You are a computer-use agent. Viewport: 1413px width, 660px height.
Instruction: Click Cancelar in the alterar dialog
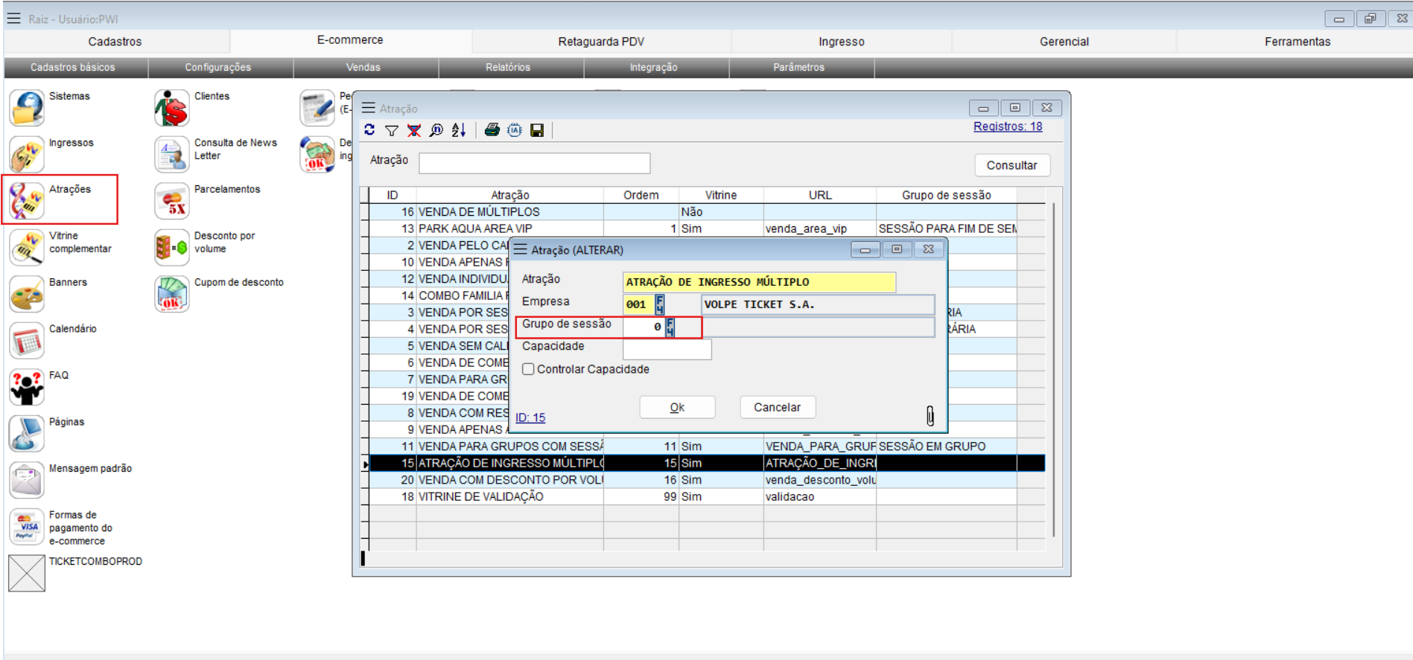coord(777,407)
